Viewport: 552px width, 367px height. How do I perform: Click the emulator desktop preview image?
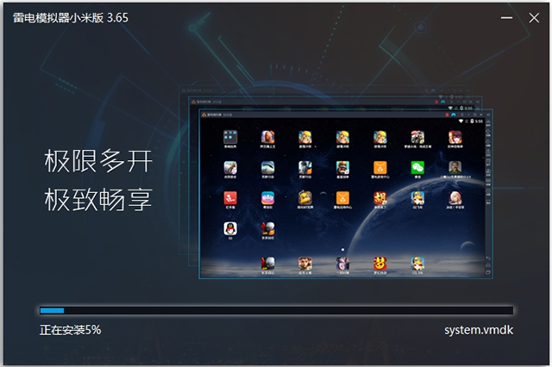coord(345,193)
